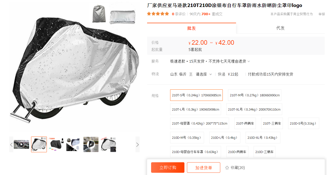Switch to the 代发 tab
Image resolution: width=327 pixels, height=175 pixels.
click(x=280, y=28)
